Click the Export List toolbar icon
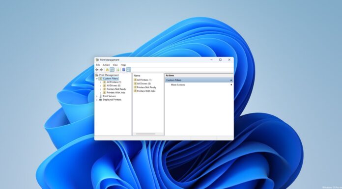This screenshot has width=342, height=189. click(118, 70)
